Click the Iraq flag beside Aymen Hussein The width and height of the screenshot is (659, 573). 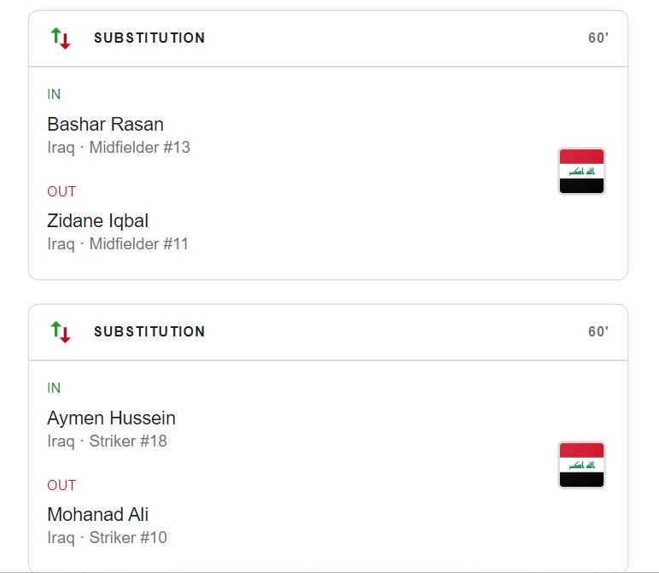(x=581, y=465)
